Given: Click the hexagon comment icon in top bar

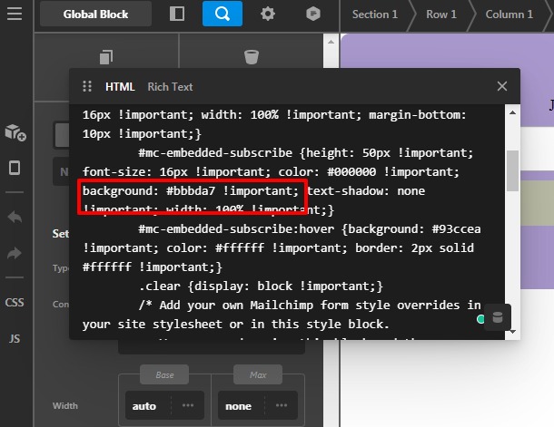Looking at the screenshot, I should point(313,14).
